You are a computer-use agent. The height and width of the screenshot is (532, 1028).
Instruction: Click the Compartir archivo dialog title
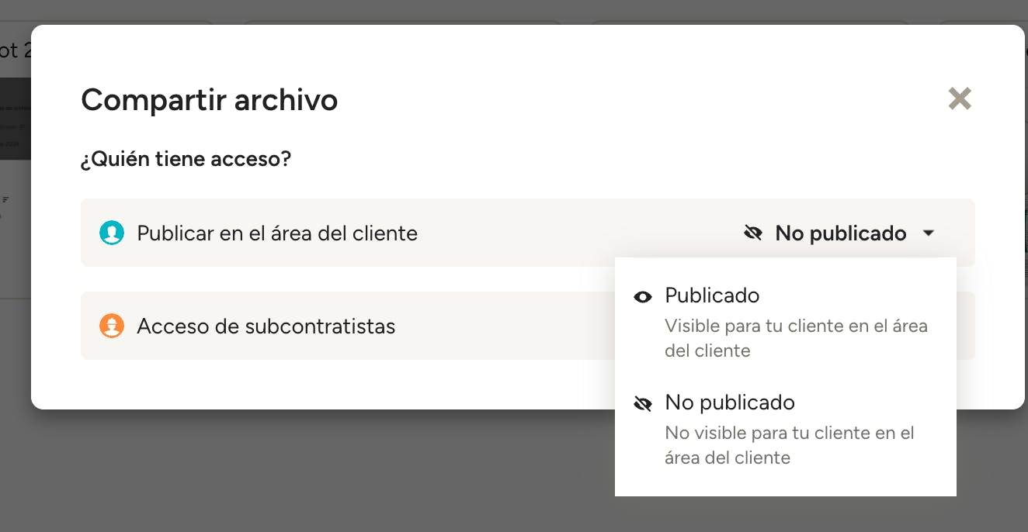click(x=209, y=99)
